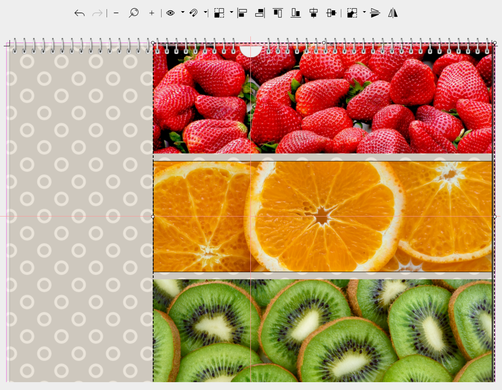
Task: Click the magnifier zoom reset icon
Action: tap(133, 13)
